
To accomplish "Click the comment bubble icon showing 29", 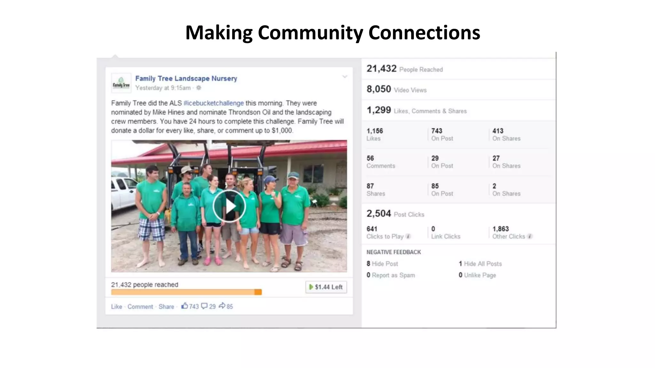I will coord(204,306).
